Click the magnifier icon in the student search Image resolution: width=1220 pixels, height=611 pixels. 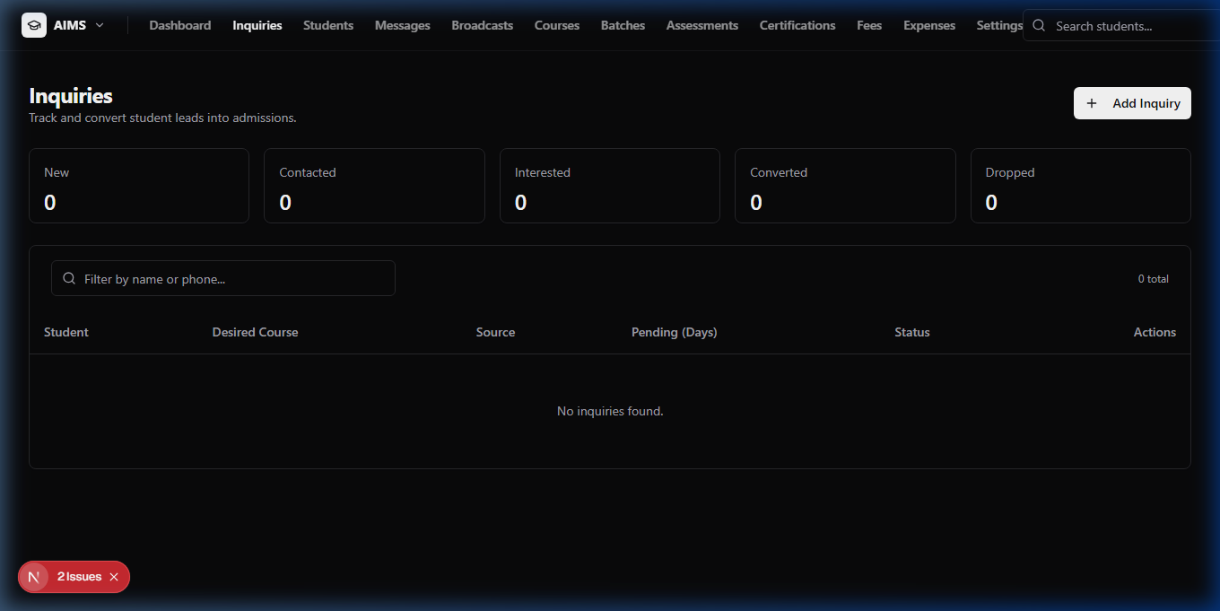pyautogui.click(x=1040, y=26)
